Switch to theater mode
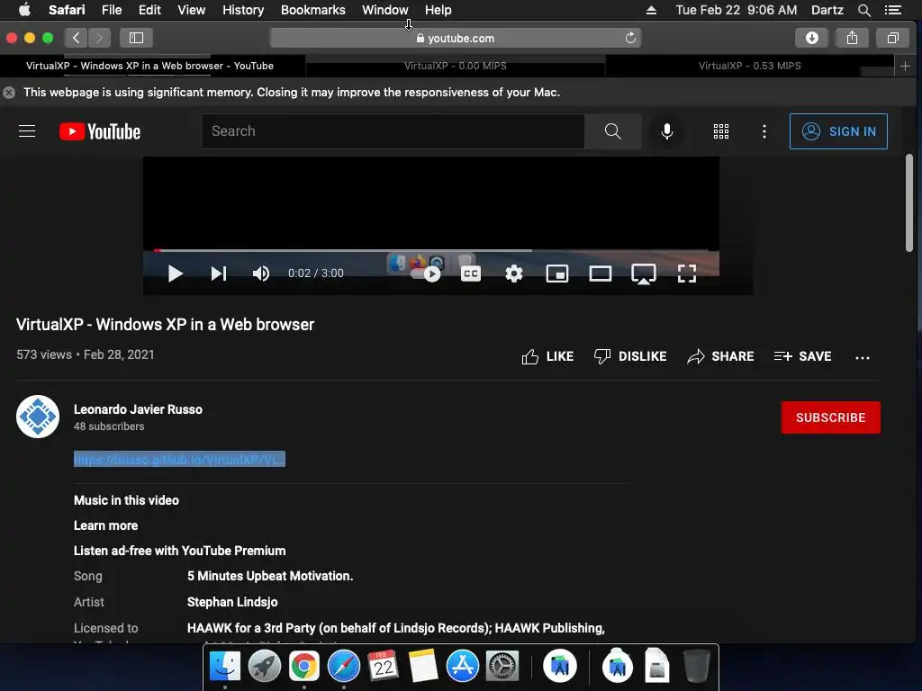This screenshot has height=691, width=922. pyautogui.click(x=601, y=274)
